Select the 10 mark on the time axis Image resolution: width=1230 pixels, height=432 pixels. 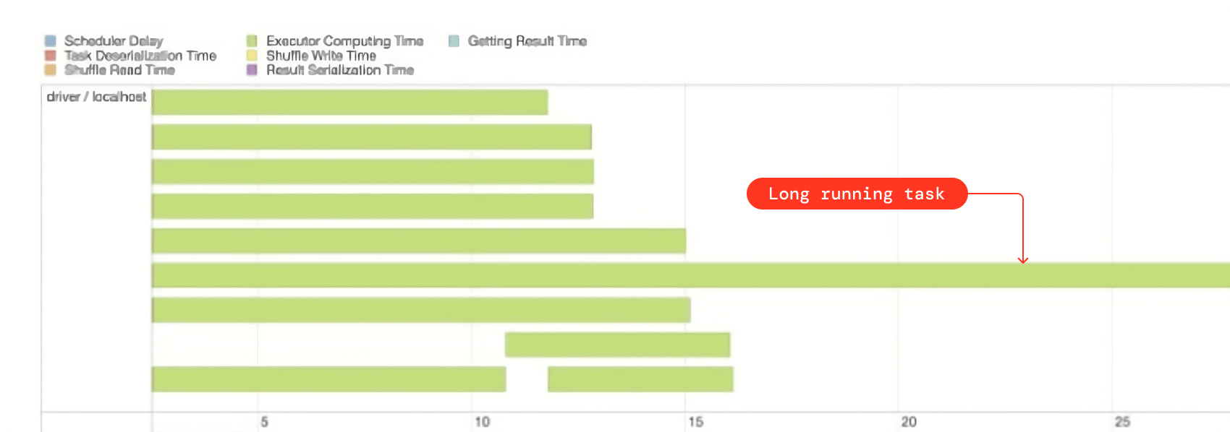pos(482,422)
